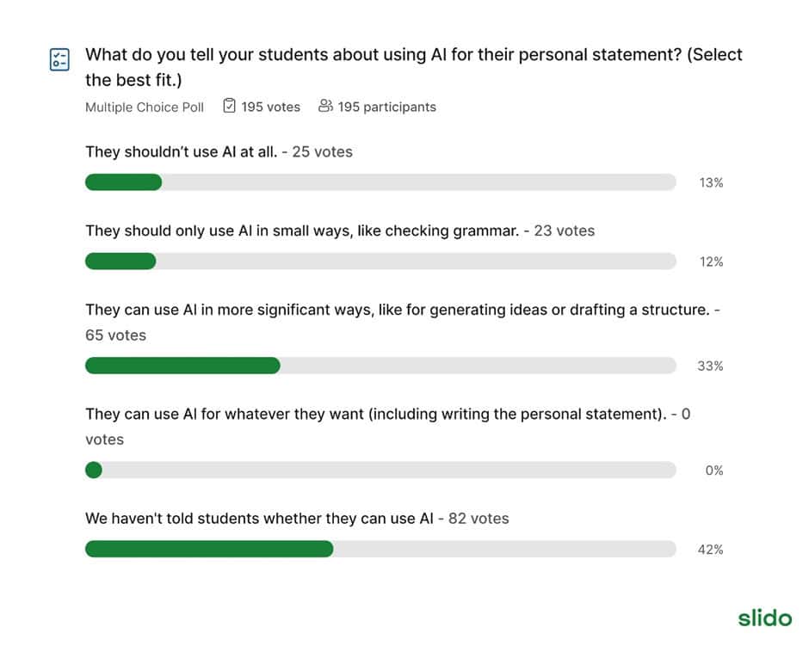Select the 'They shouldn't use AI at all' option

click(x=219, y=151)
